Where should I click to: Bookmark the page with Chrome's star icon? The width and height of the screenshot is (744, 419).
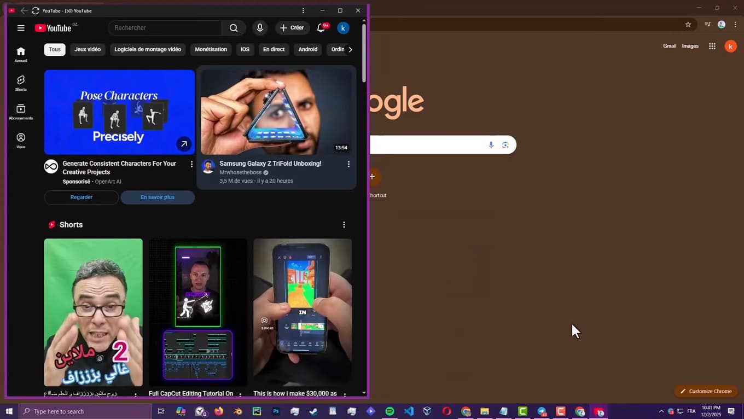click(688, 25)
